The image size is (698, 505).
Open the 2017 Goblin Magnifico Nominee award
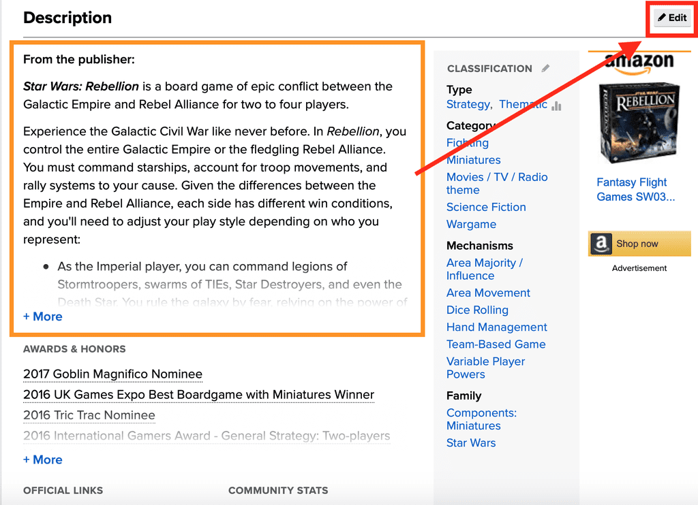point(112,374)
